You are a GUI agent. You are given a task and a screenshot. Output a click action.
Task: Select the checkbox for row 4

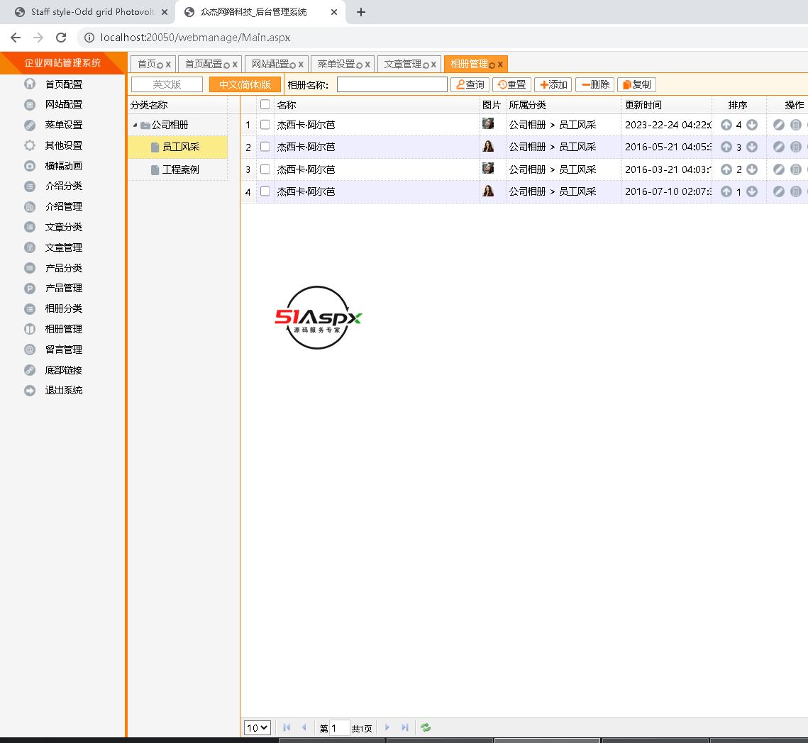(x=265, y=191)
